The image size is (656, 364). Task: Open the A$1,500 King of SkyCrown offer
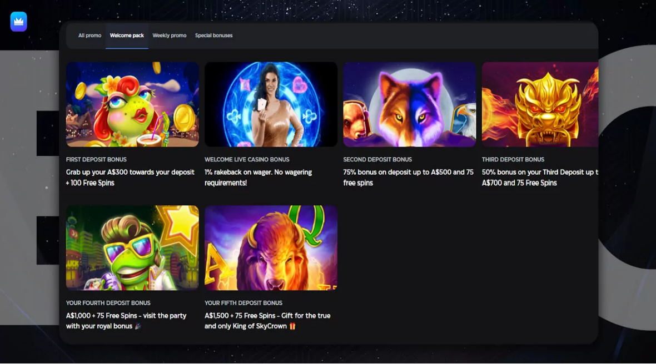(x=267, y=321)
